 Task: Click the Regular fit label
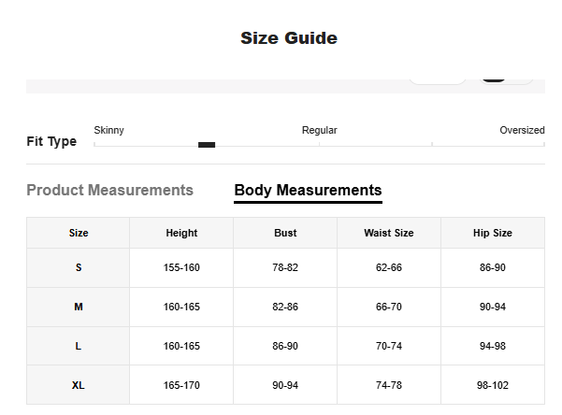319,131
